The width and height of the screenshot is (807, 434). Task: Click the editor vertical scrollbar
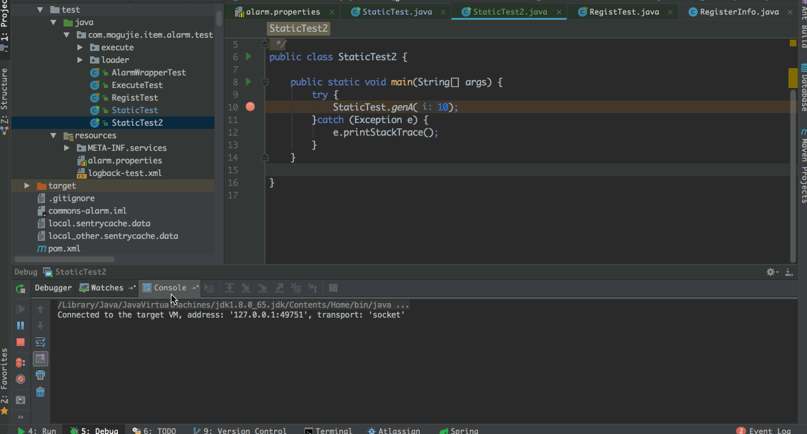tap(792, 175)
